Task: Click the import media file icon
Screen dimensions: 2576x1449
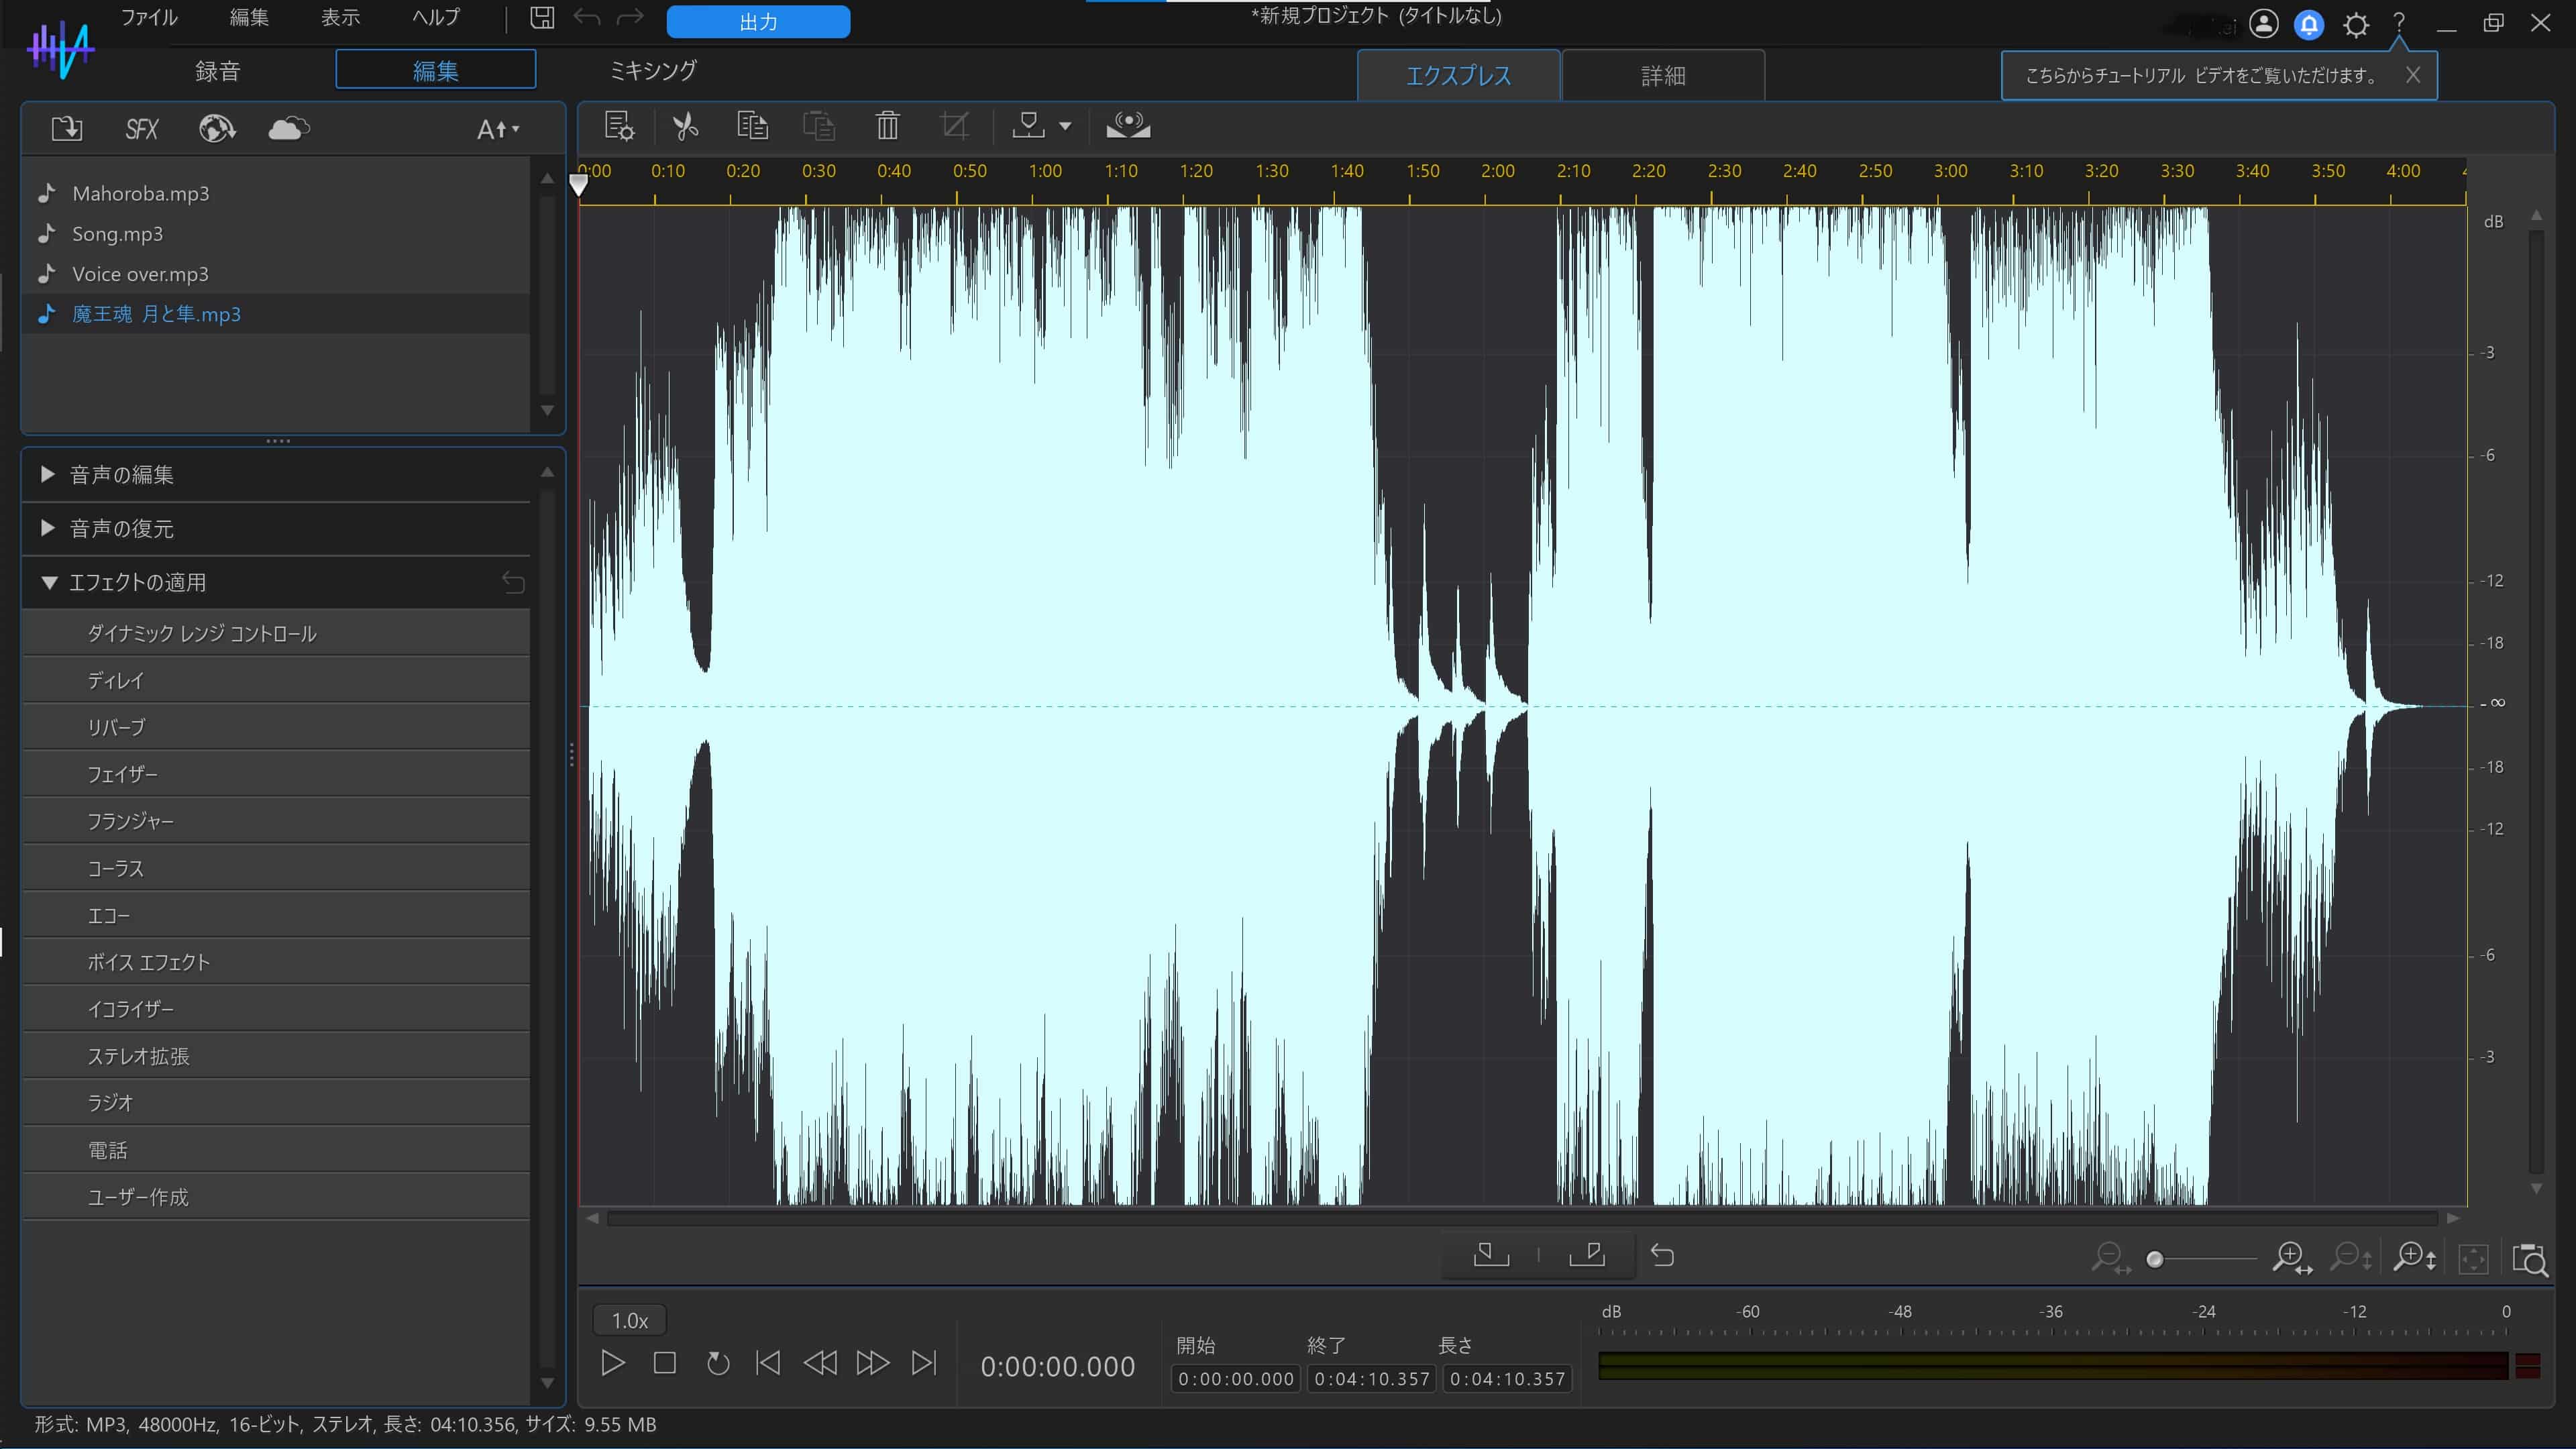Action: click(66, 128)
